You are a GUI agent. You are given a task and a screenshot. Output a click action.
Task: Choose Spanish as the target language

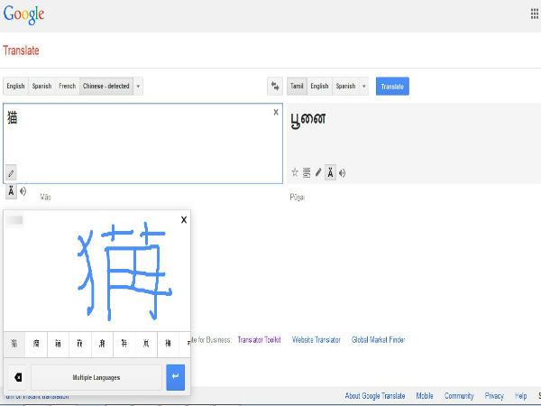click(x=345, y=87)
